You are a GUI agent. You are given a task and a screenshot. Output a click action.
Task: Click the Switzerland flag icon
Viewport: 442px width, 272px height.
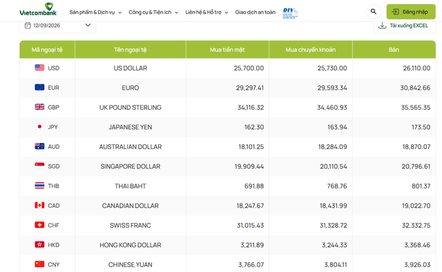click(39, 224)
